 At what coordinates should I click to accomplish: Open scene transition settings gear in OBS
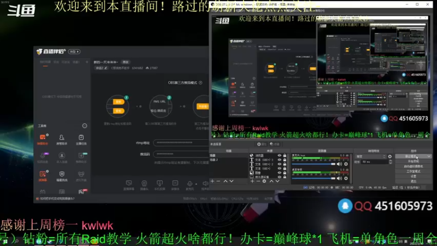[x=390, y=156]
